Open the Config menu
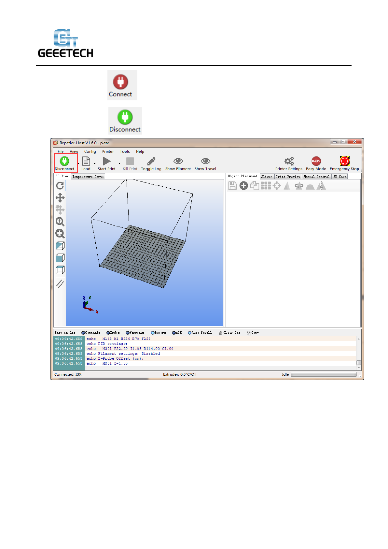The width and height of the screenshot is (388, 549). coord(90,152)
